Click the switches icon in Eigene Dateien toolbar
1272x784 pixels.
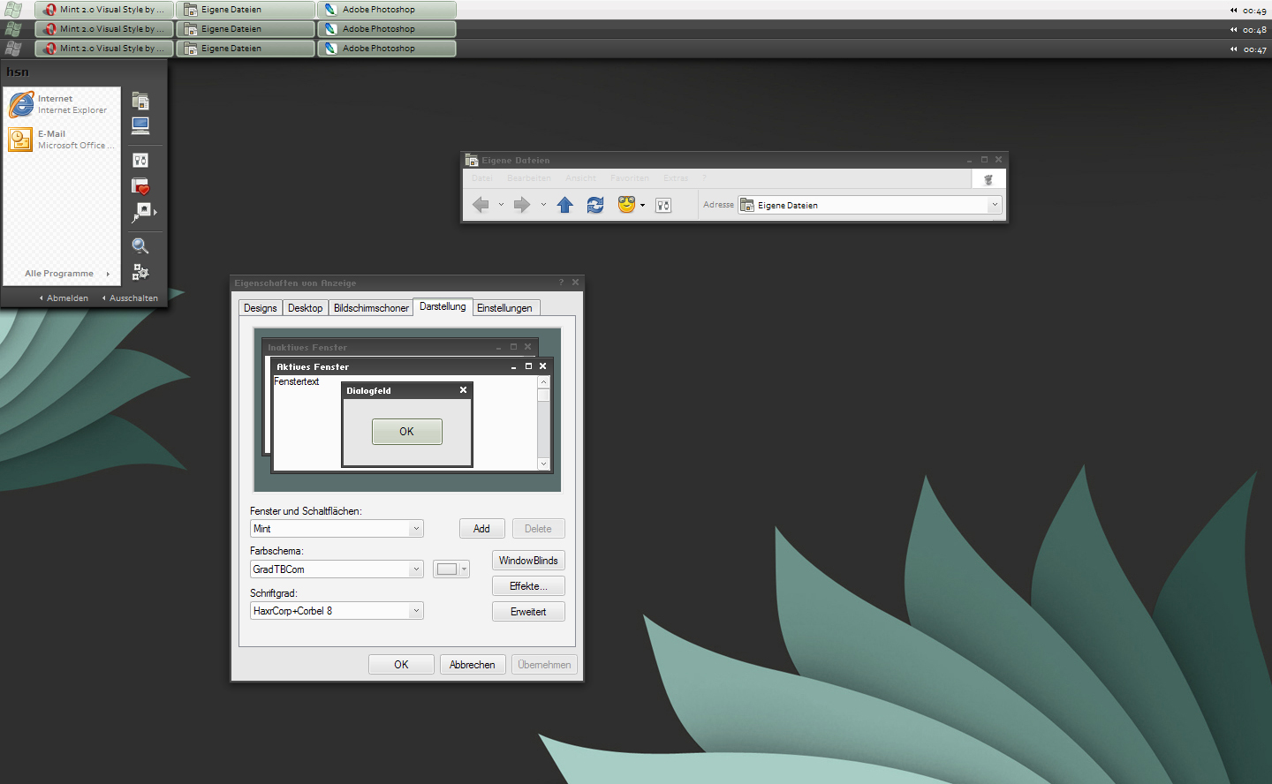coord(663,205)
